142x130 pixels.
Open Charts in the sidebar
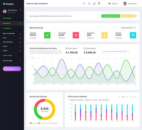click(12, 46)
